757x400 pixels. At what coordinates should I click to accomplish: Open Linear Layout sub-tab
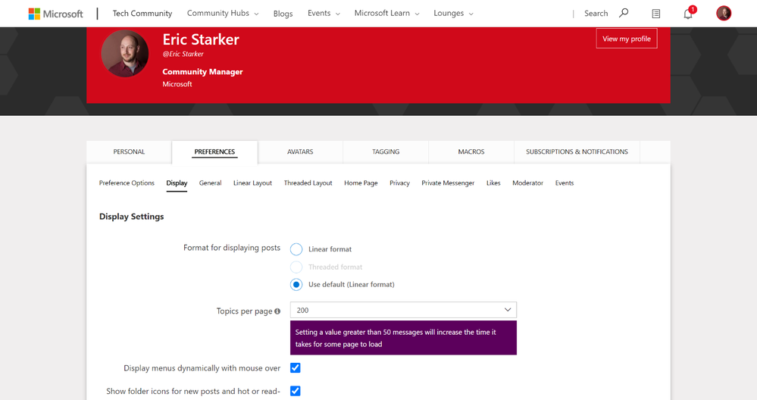tap(252, 183)
